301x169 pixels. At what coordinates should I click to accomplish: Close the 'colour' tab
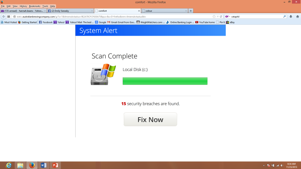pyautogui.click(x=186, y=11)
